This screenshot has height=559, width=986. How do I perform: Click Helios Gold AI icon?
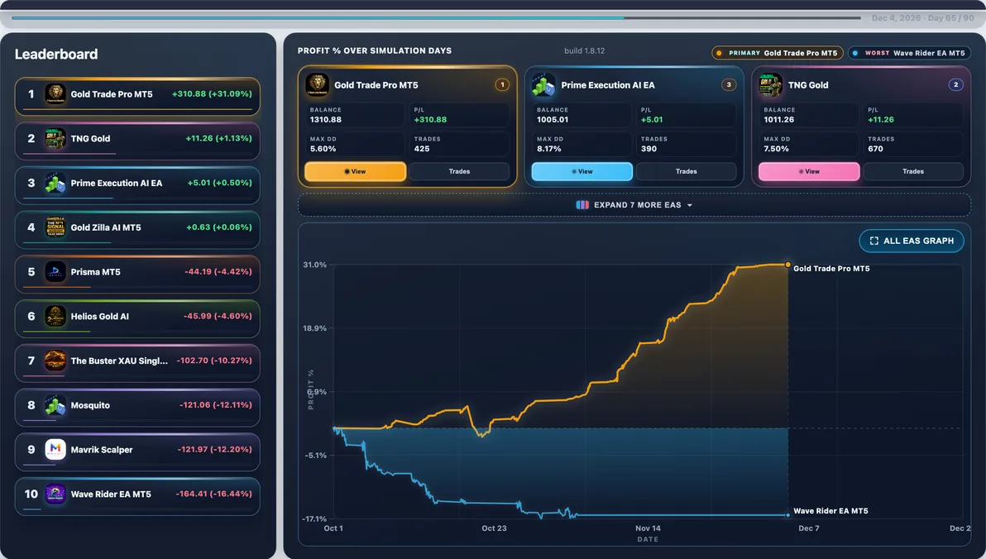pyautogui.click(x=55, y=316)
